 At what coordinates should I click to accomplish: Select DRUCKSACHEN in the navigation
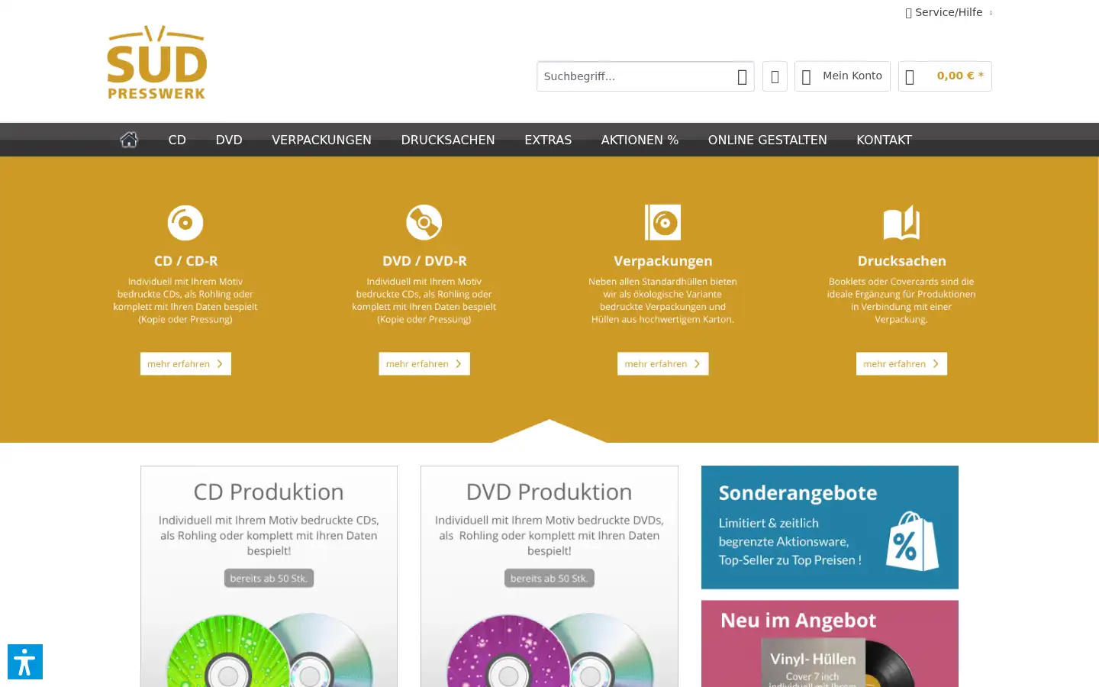(x=448, y=140)
